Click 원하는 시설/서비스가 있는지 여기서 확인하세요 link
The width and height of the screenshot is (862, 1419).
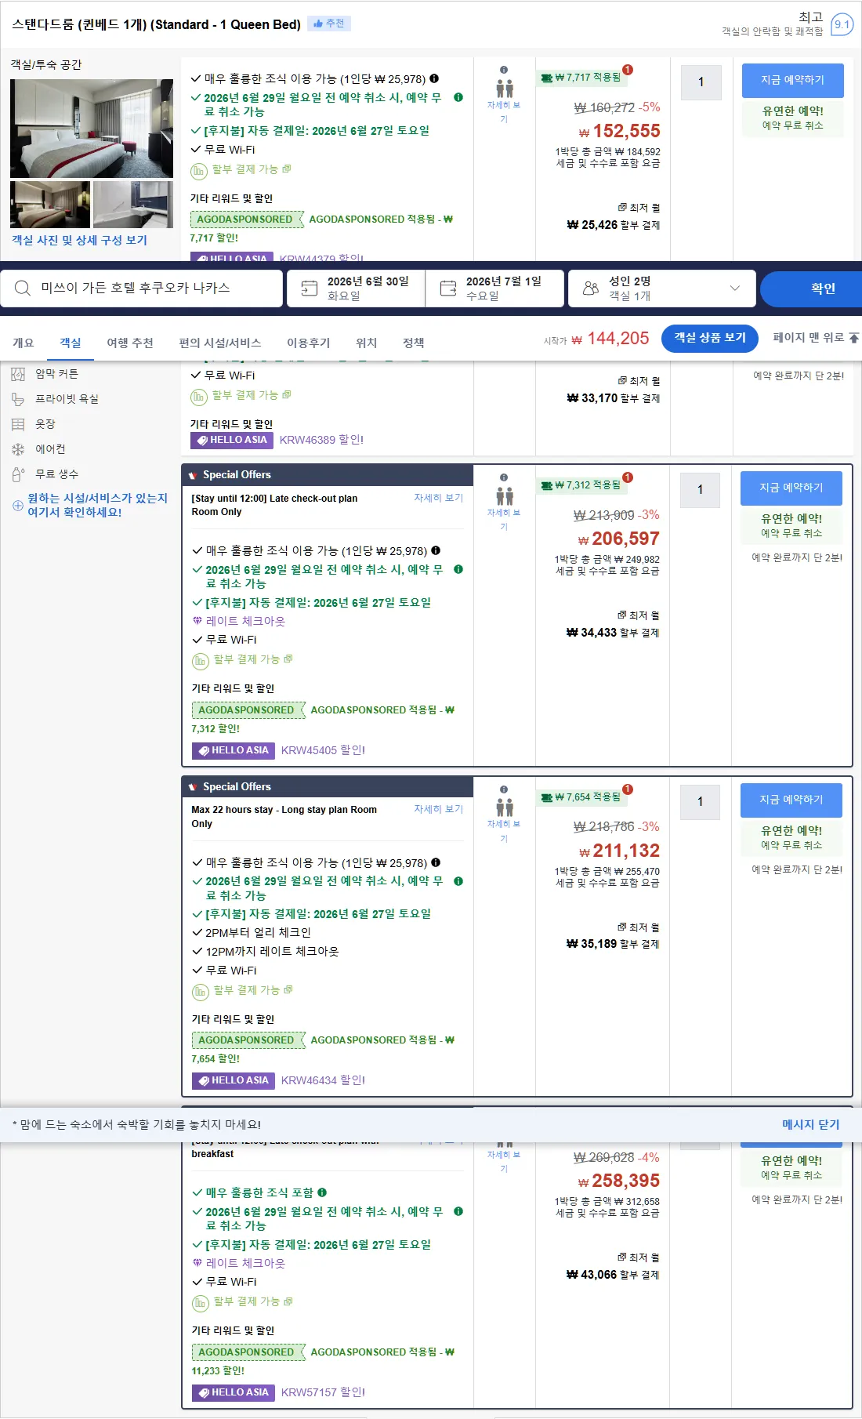[97, 505]
